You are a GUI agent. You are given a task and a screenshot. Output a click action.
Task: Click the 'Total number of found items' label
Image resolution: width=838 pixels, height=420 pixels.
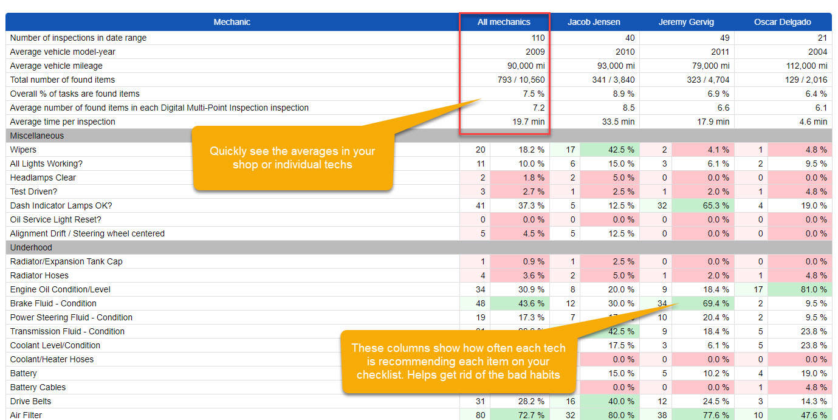pyautogui.click(x=63, y=80)
